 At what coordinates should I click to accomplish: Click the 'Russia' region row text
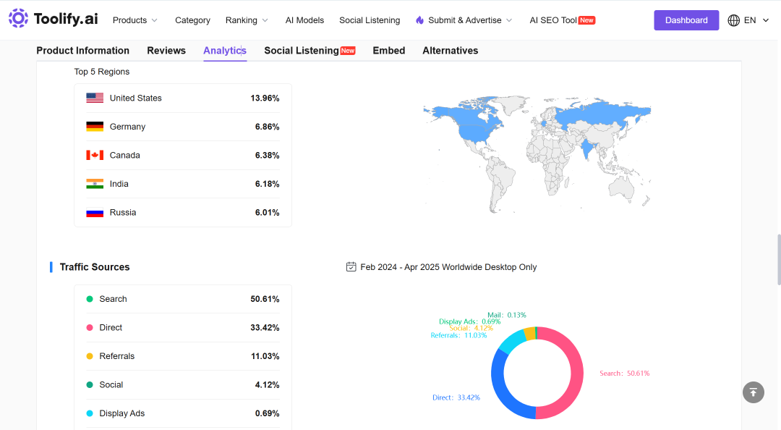point(122,213)
